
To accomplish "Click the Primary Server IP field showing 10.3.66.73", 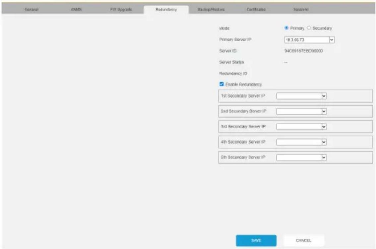I will click(x=307, y=40).
